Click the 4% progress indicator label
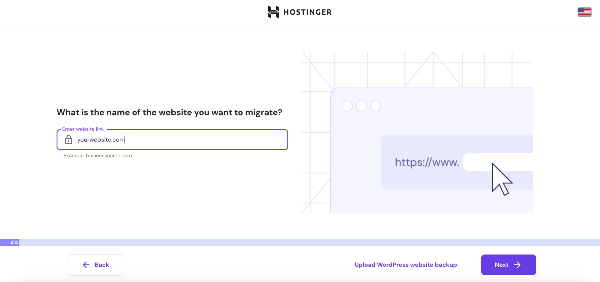Viewport: 600px width, 282px height. click(14, 242)
